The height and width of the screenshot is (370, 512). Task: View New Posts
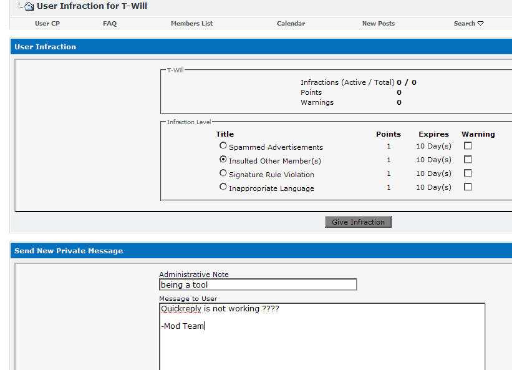click(378, 24)
